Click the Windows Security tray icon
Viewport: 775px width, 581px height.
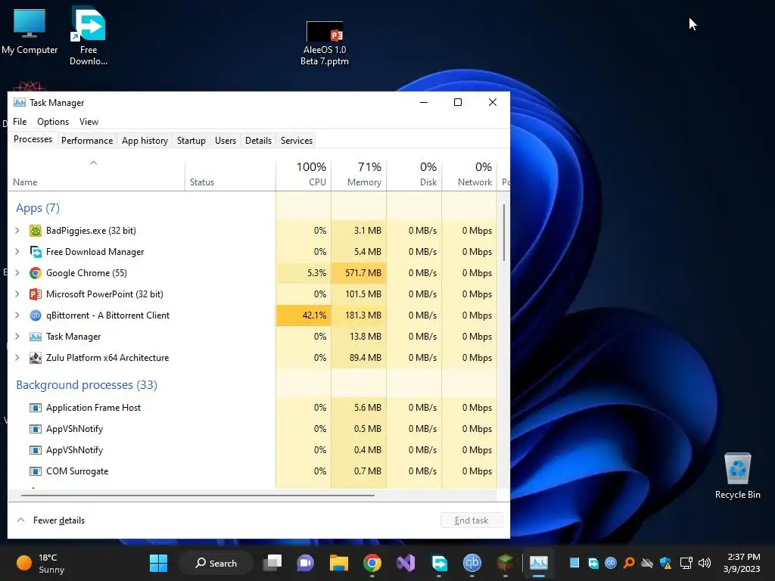(666, 563)
